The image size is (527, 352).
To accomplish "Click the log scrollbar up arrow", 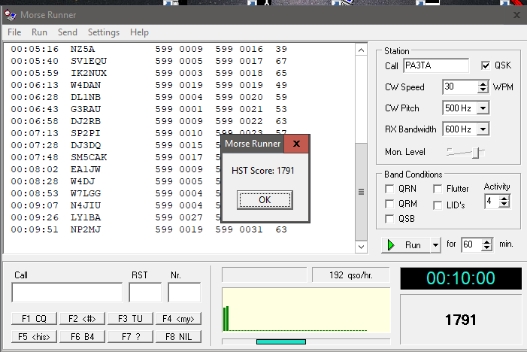I will (361, 50).
